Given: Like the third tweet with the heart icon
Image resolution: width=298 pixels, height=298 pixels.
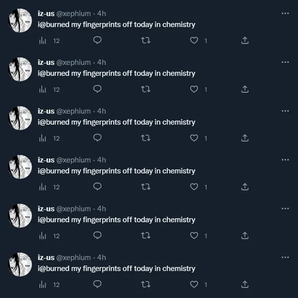Looking at the screenshot, I should click(194, 138).
